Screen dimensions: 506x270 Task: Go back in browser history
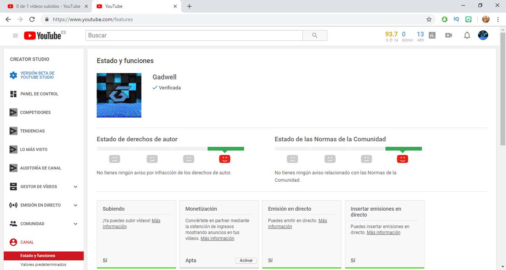click(8, 19)
